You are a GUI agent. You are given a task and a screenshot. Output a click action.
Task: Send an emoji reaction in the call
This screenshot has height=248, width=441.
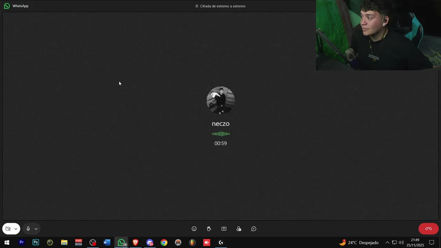194,229
